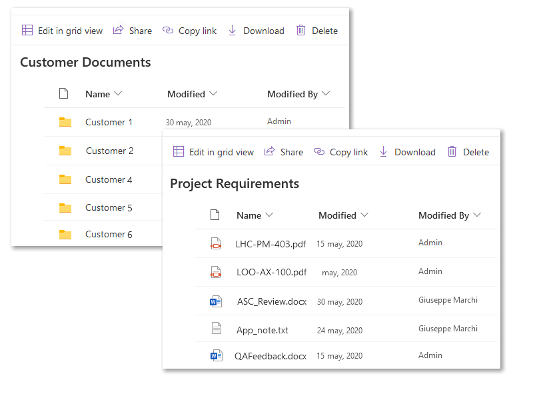Click PDF icon beside LHC-PM-403.pdf
533x400 pixels.
tap(216, 243)
